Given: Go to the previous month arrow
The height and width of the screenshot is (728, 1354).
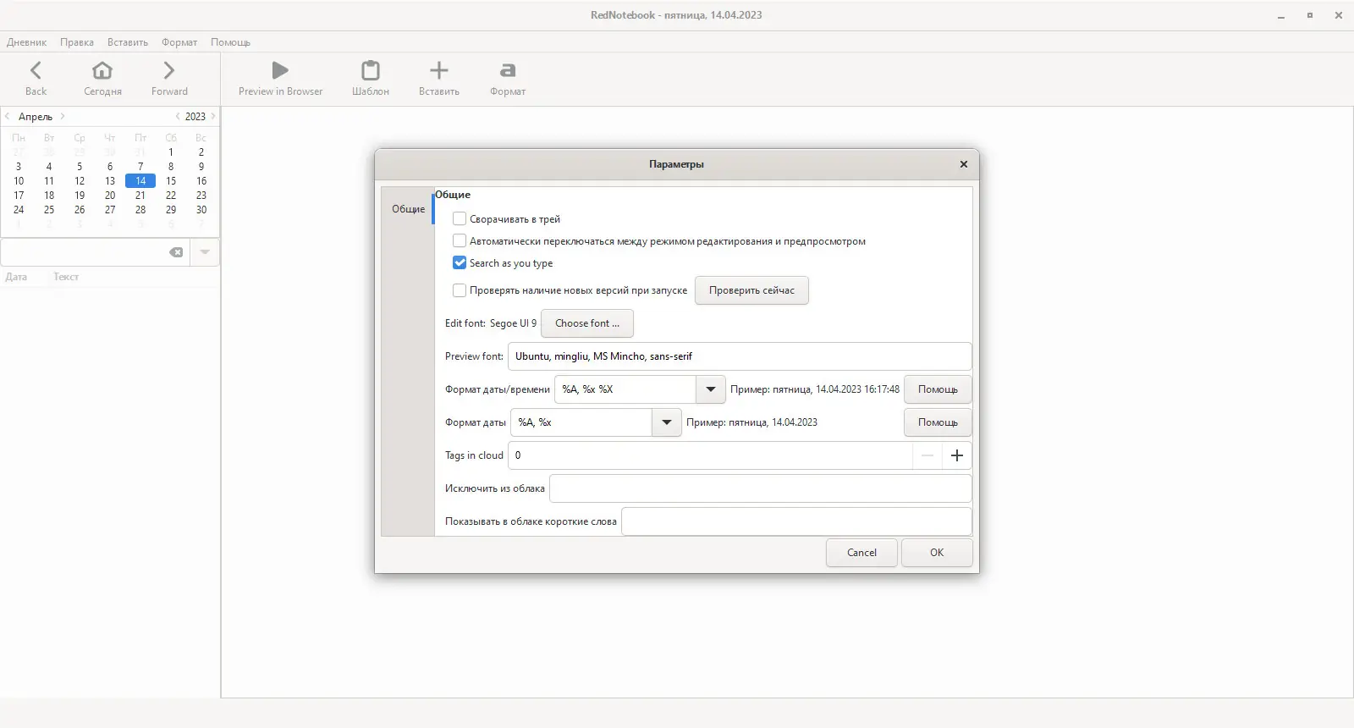Looking at the screenshot, I should 8,116.
